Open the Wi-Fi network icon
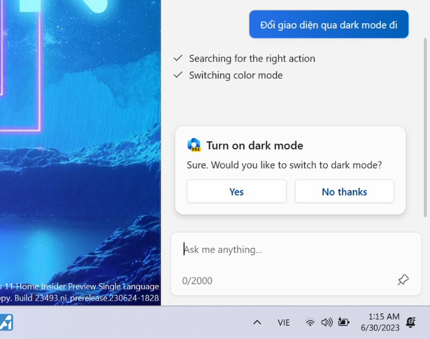The height and width of the screenshot is (339, 430). 310,322
